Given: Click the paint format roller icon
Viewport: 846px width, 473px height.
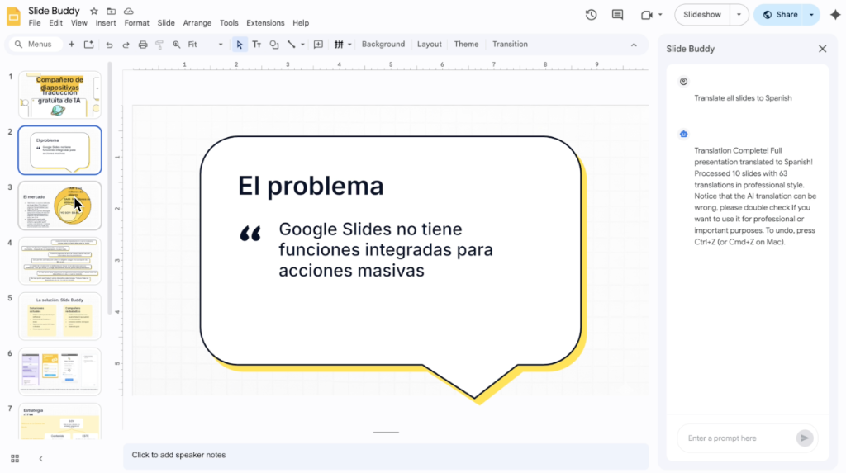Looking at the screenshot, I should tap(159, 45).
